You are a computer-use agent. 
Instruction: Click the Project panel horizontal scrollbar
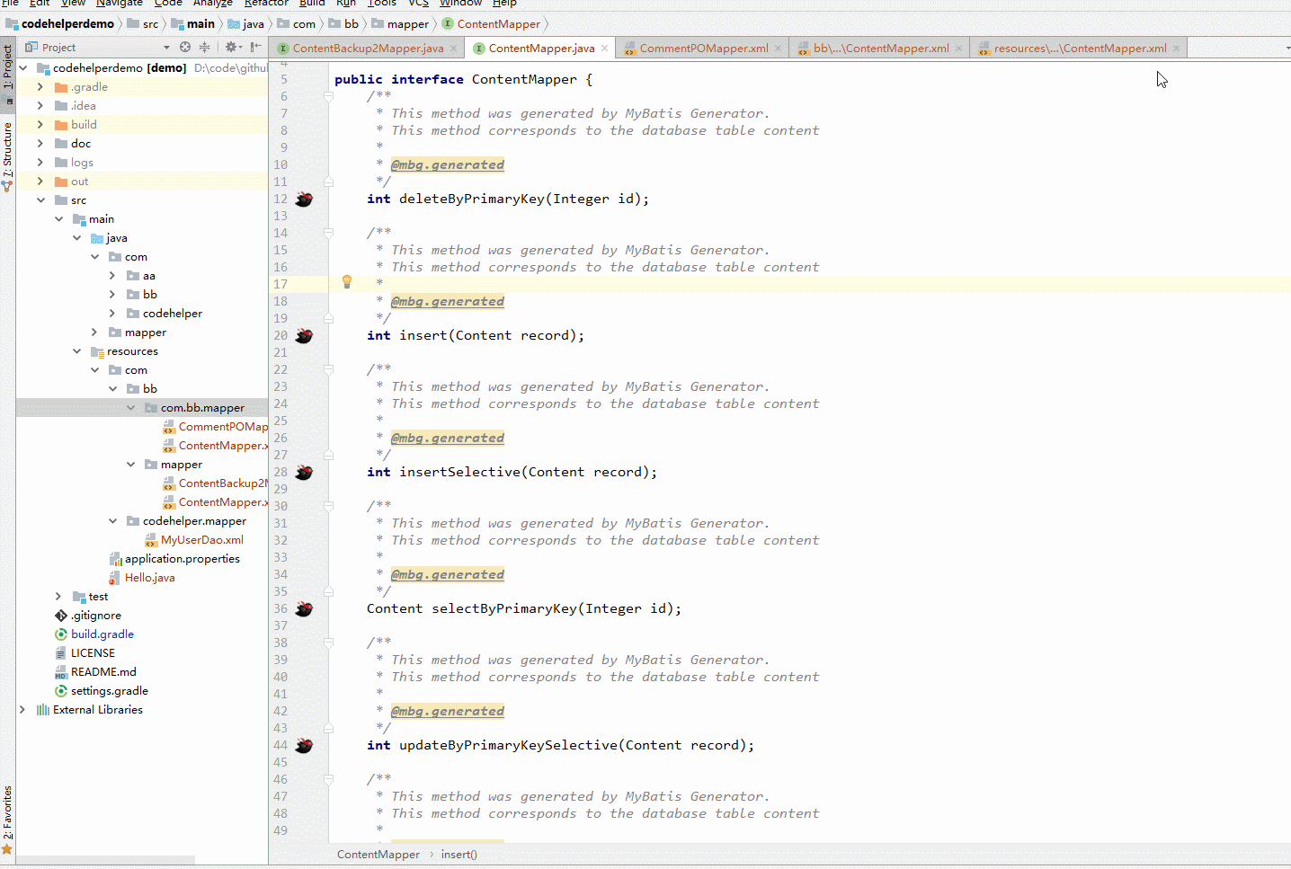[105, 860]
